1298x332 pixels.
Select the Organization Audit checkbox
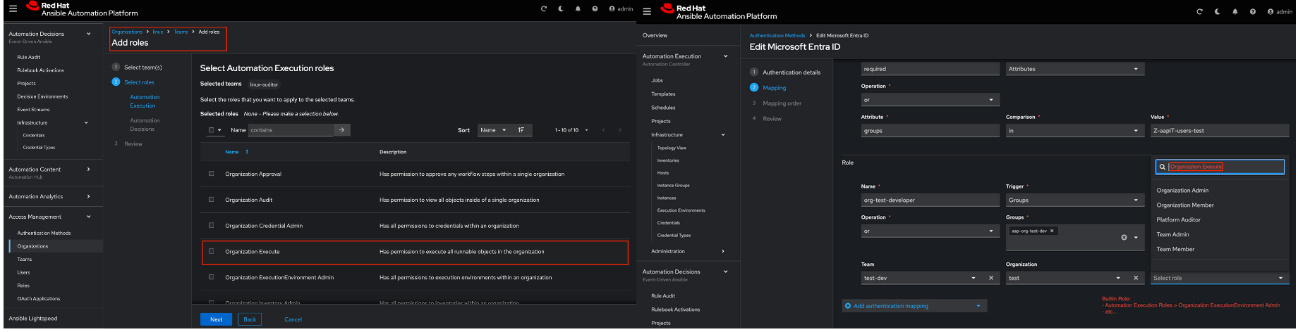(211, 200)
